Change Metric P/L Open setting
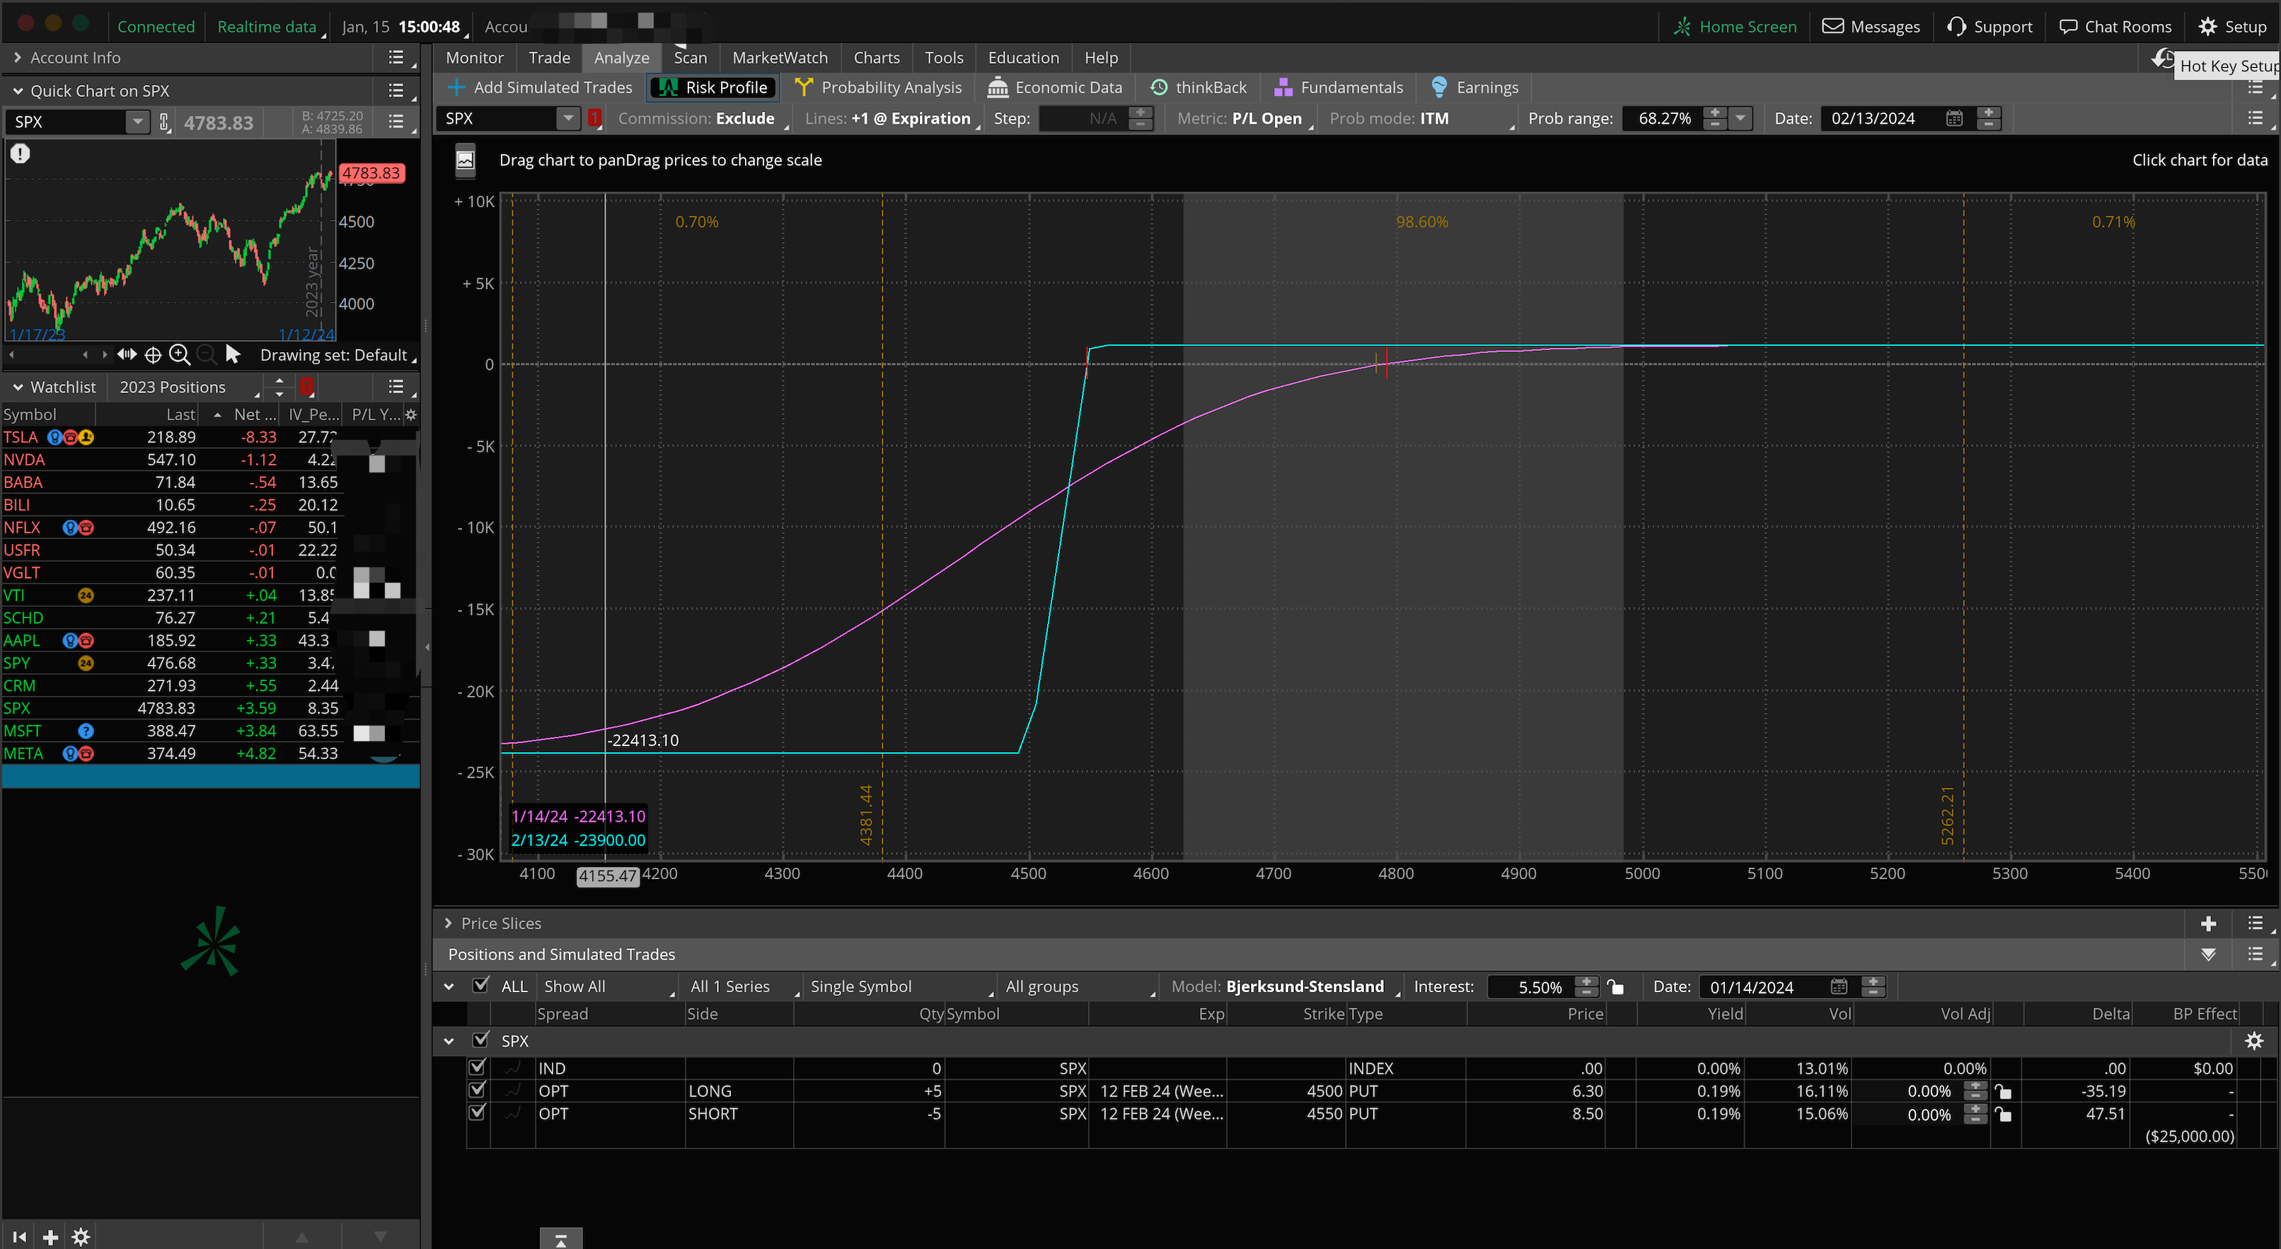The height and width of the screenshot is (1249, 2281). pos(1242,119)
